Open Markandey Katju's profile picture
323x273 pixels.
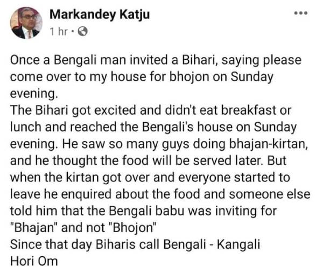pos(26,23)
